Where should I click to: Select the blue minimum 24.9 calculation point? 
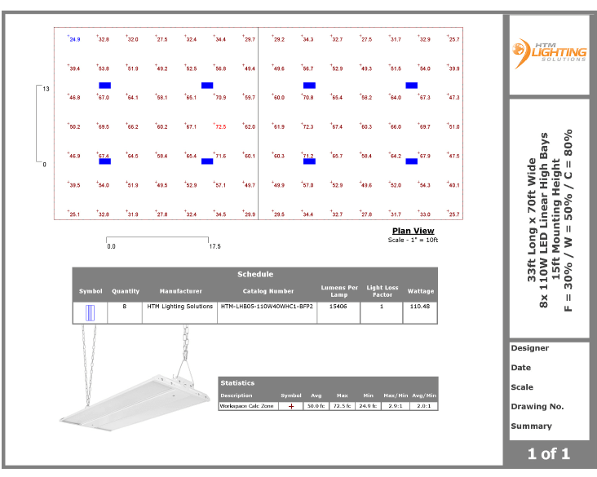coord(74,39)
